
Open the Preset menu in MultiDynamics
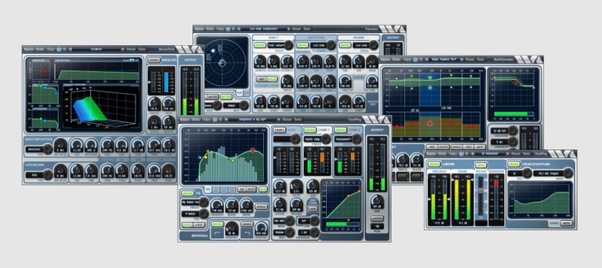click(x=470, y=59)
